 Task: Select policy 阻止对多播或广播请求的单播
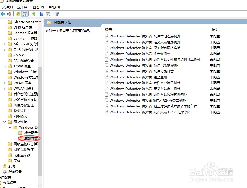(151, 106)
